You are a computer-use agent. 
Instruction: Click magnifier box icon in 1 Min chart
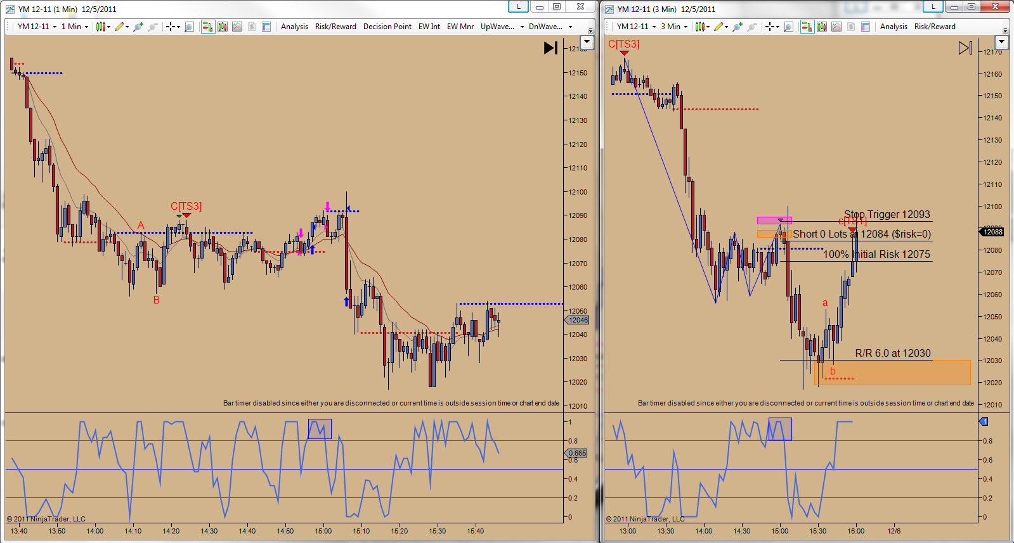coord(189,27)
